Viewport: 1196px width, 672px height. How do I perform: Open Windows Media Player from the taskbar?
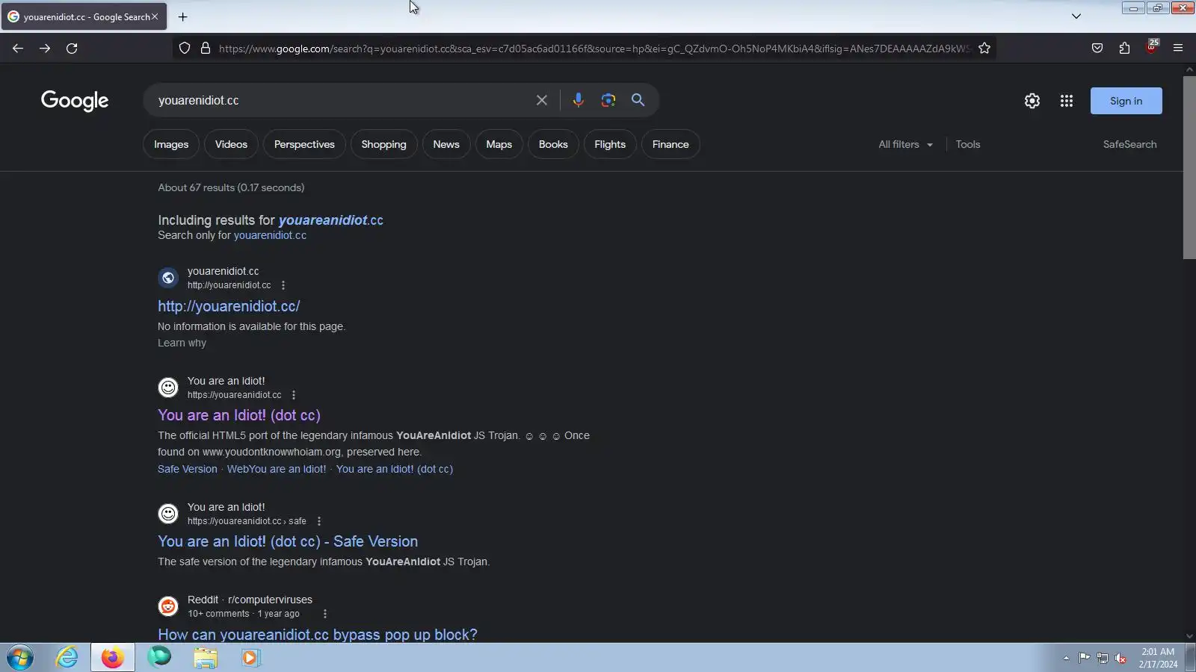[250, 658]
